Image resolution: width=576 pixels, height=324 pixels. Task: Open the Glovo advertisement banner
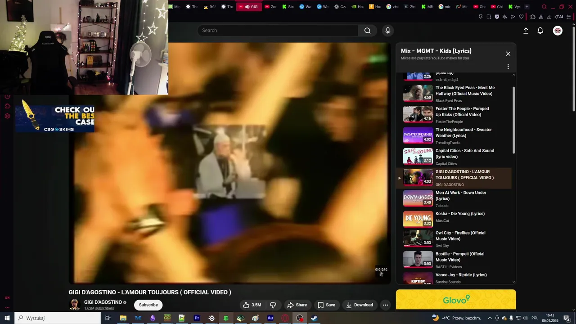[456, 300]
